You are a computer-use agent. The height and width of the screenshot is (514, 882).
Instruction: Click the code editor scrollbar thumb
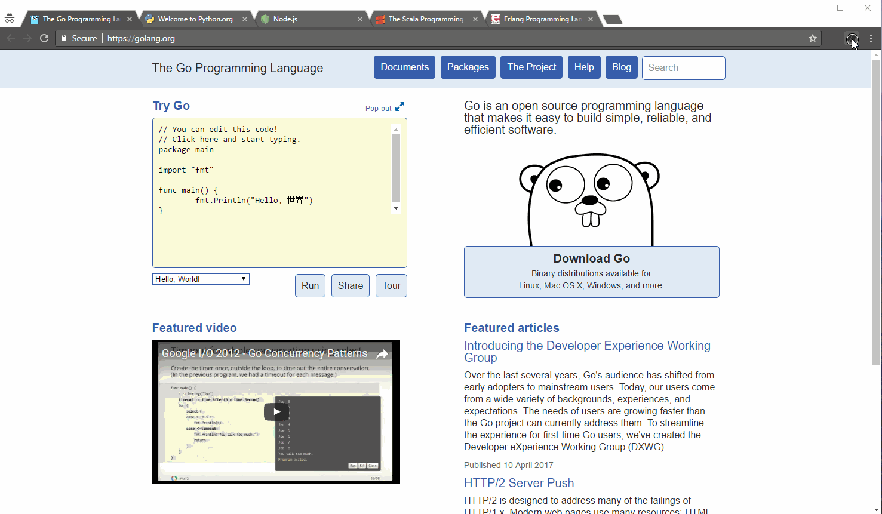(x=396, y=168)
